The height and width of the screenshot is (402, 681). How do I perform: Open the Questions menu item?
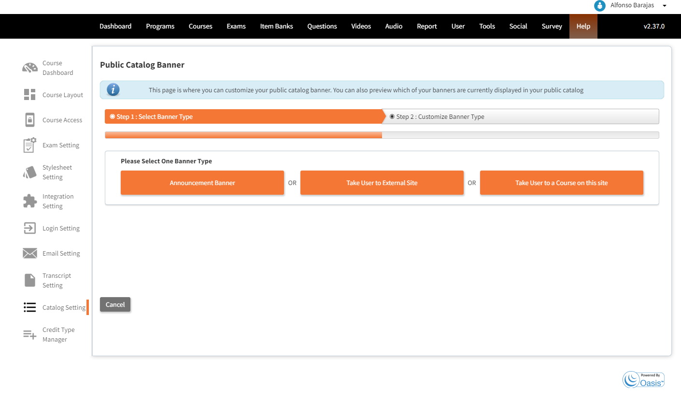click(x=322, y=26)
